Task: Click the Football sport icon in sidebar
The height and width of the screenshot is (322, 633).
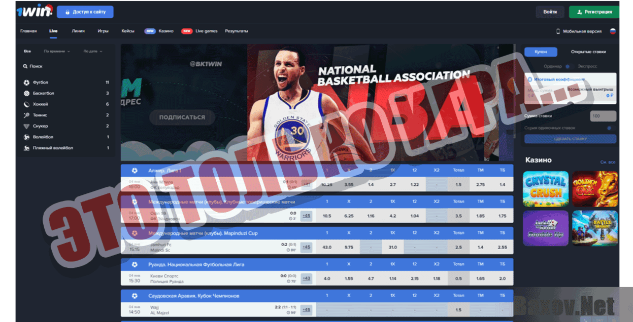Action: (26, 83)
